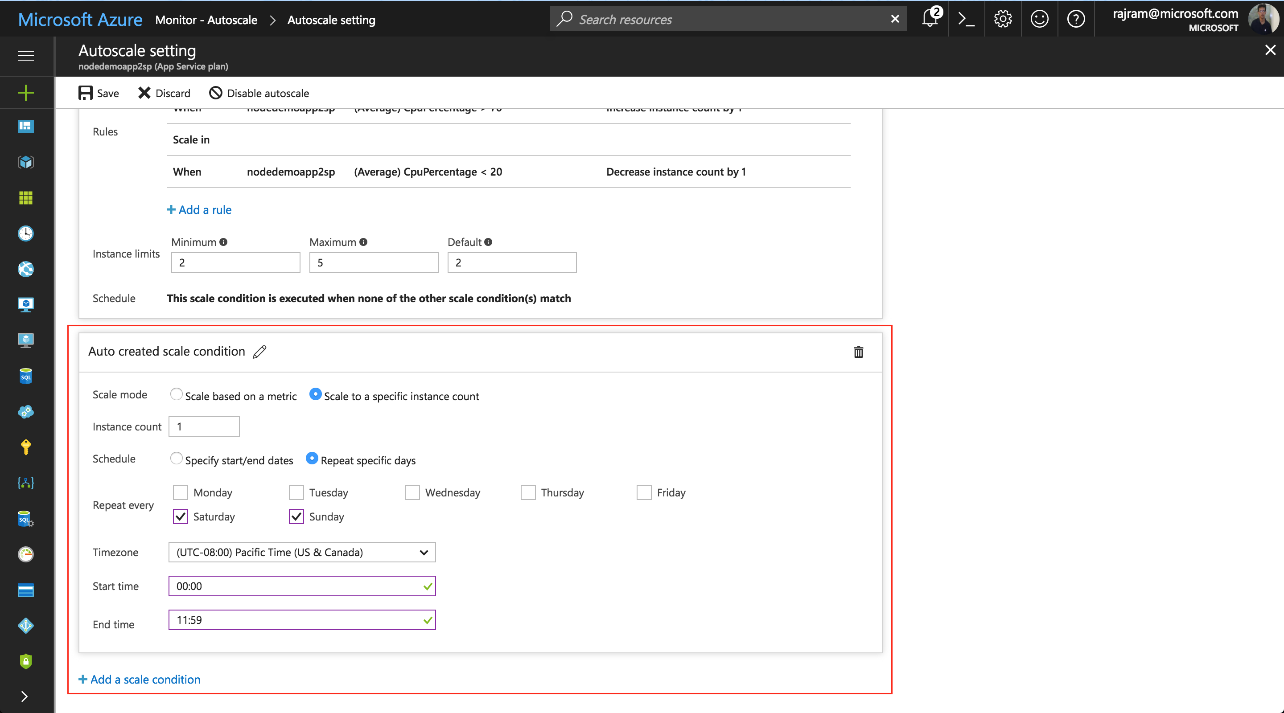Select Scale based on a metric
The width and height of the screenshot is (1284, 713).
[x=176, y=395]
